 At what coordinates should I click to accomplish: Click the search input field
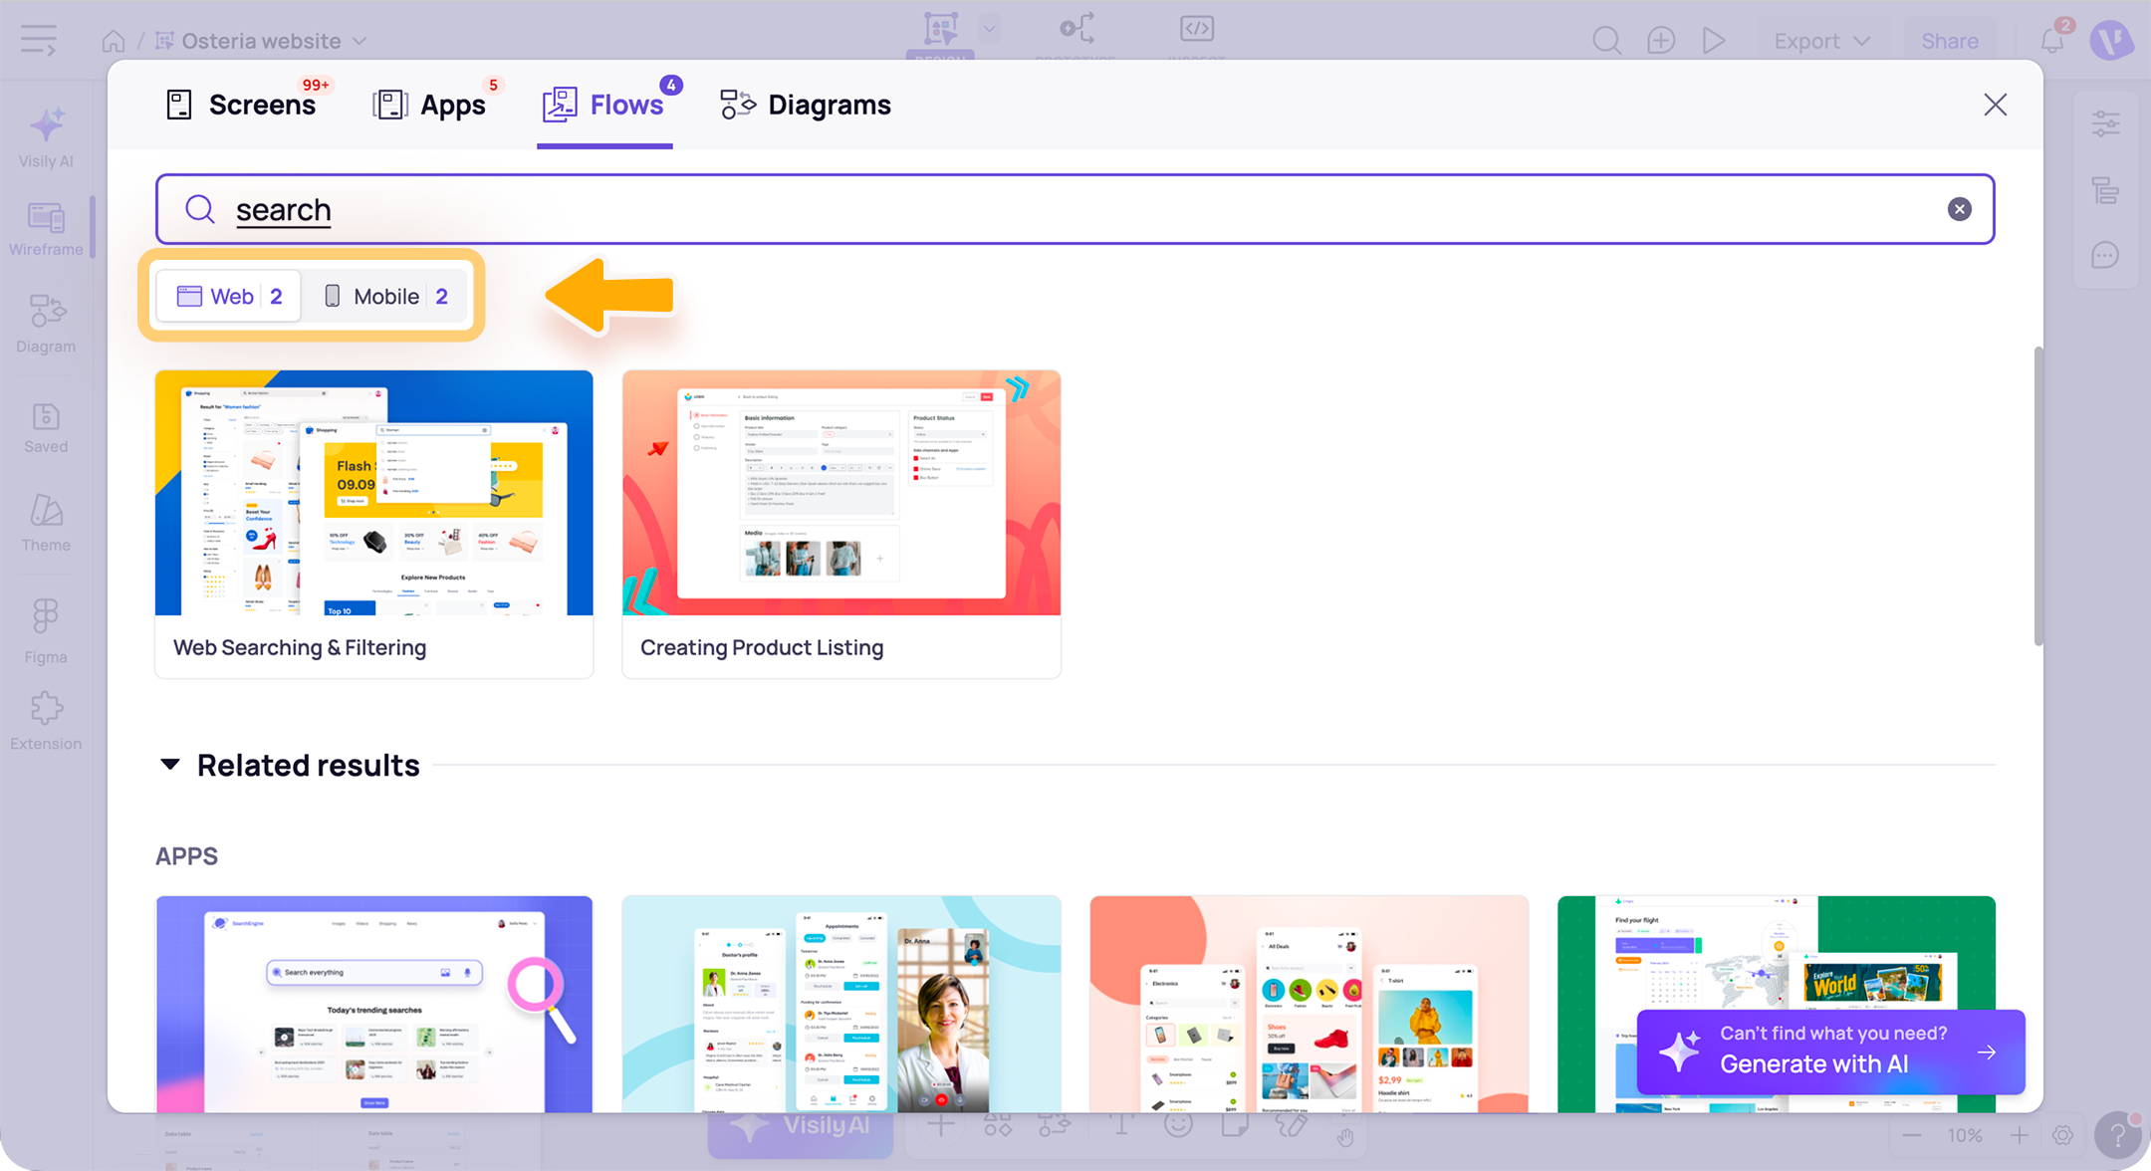click(1075, 209)
